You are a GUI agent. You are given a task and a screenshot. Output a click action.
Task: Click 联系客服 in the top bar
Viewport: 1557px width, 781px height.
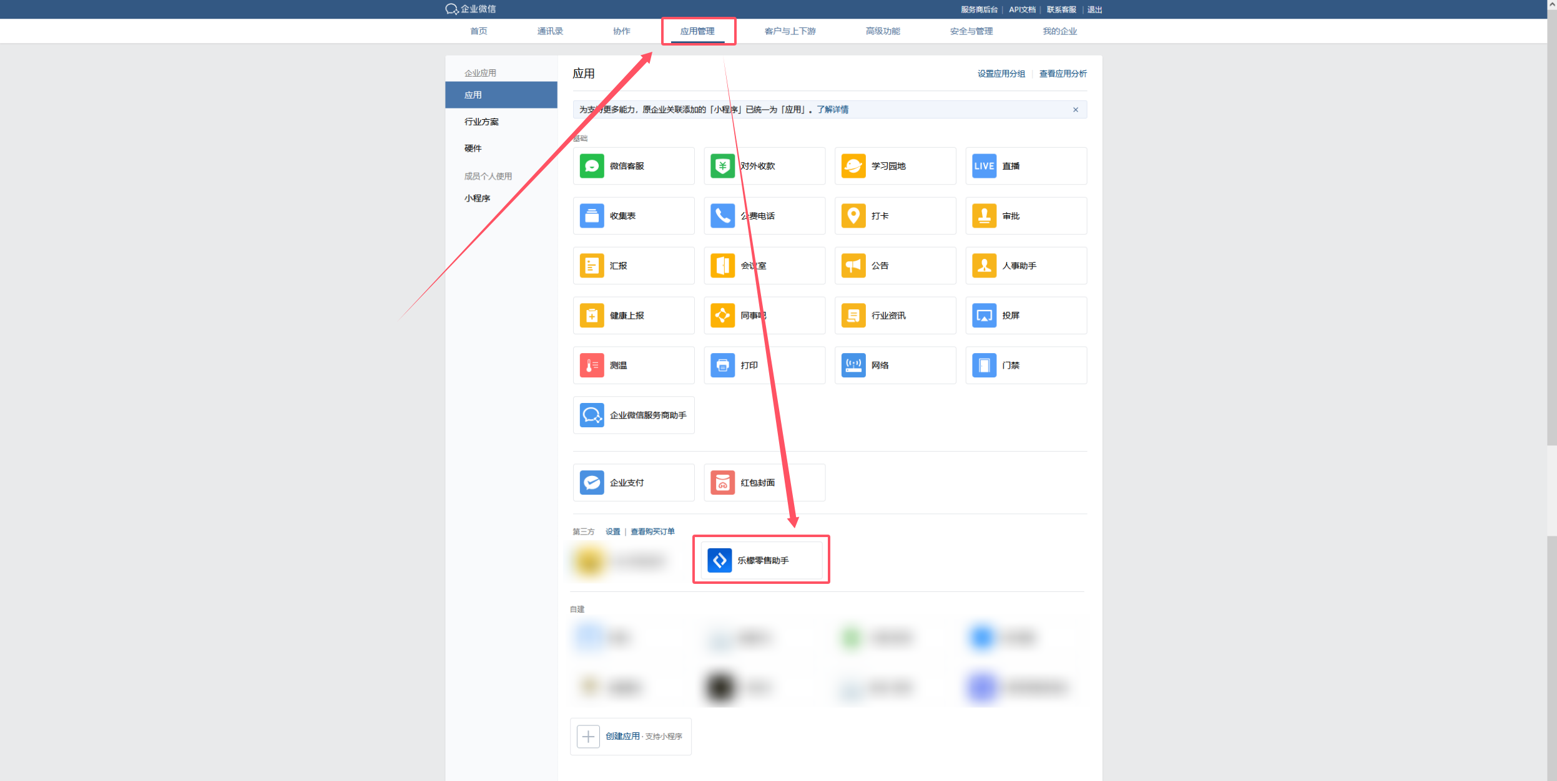click(x=1061, y=9)
